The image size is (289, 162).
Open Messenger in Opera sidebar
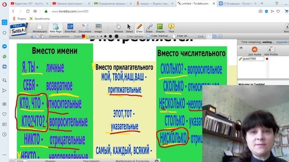[x=5, y=46]
